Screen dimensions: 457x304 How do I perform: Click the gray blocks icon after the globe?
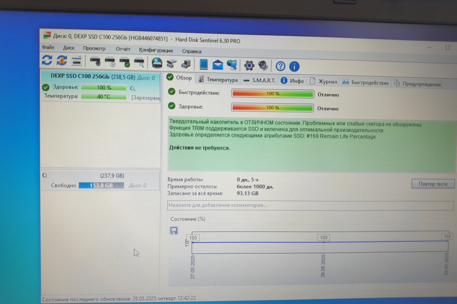(x=171, y=64)
